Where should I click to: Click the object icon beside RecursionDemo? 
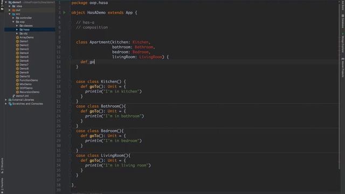coord(17,92)
